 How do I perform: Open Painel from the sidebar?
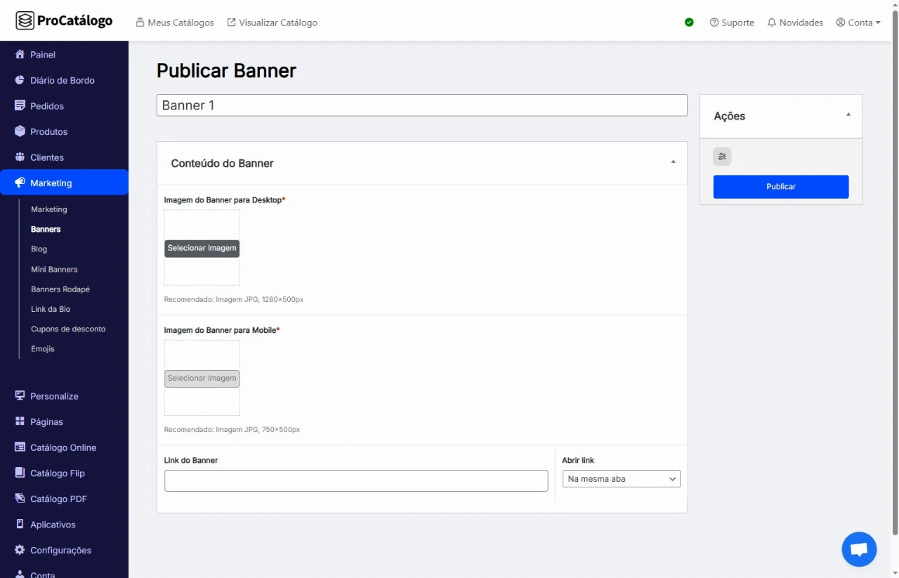coord(43,55)
